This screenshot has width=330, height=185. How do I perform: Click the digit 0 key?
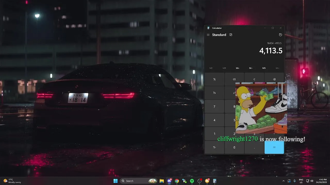click(x=234, y=147)
